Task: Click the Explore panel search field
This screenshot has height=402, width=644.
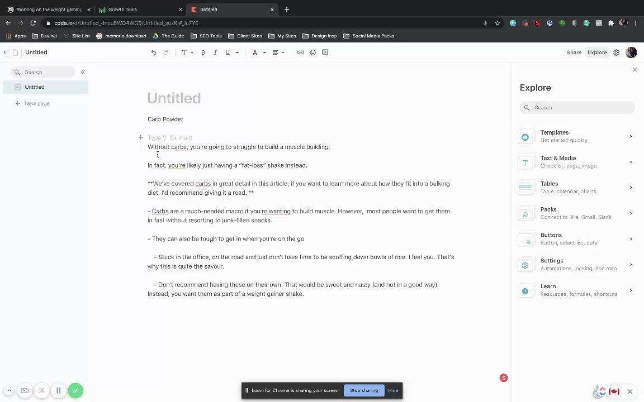Action: [x=577, y=107]
